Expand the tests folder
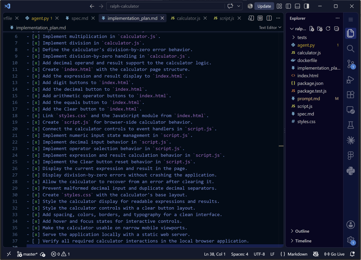This screenshot has height=260, width=361. pyautogui.click(x=302, y=37)
